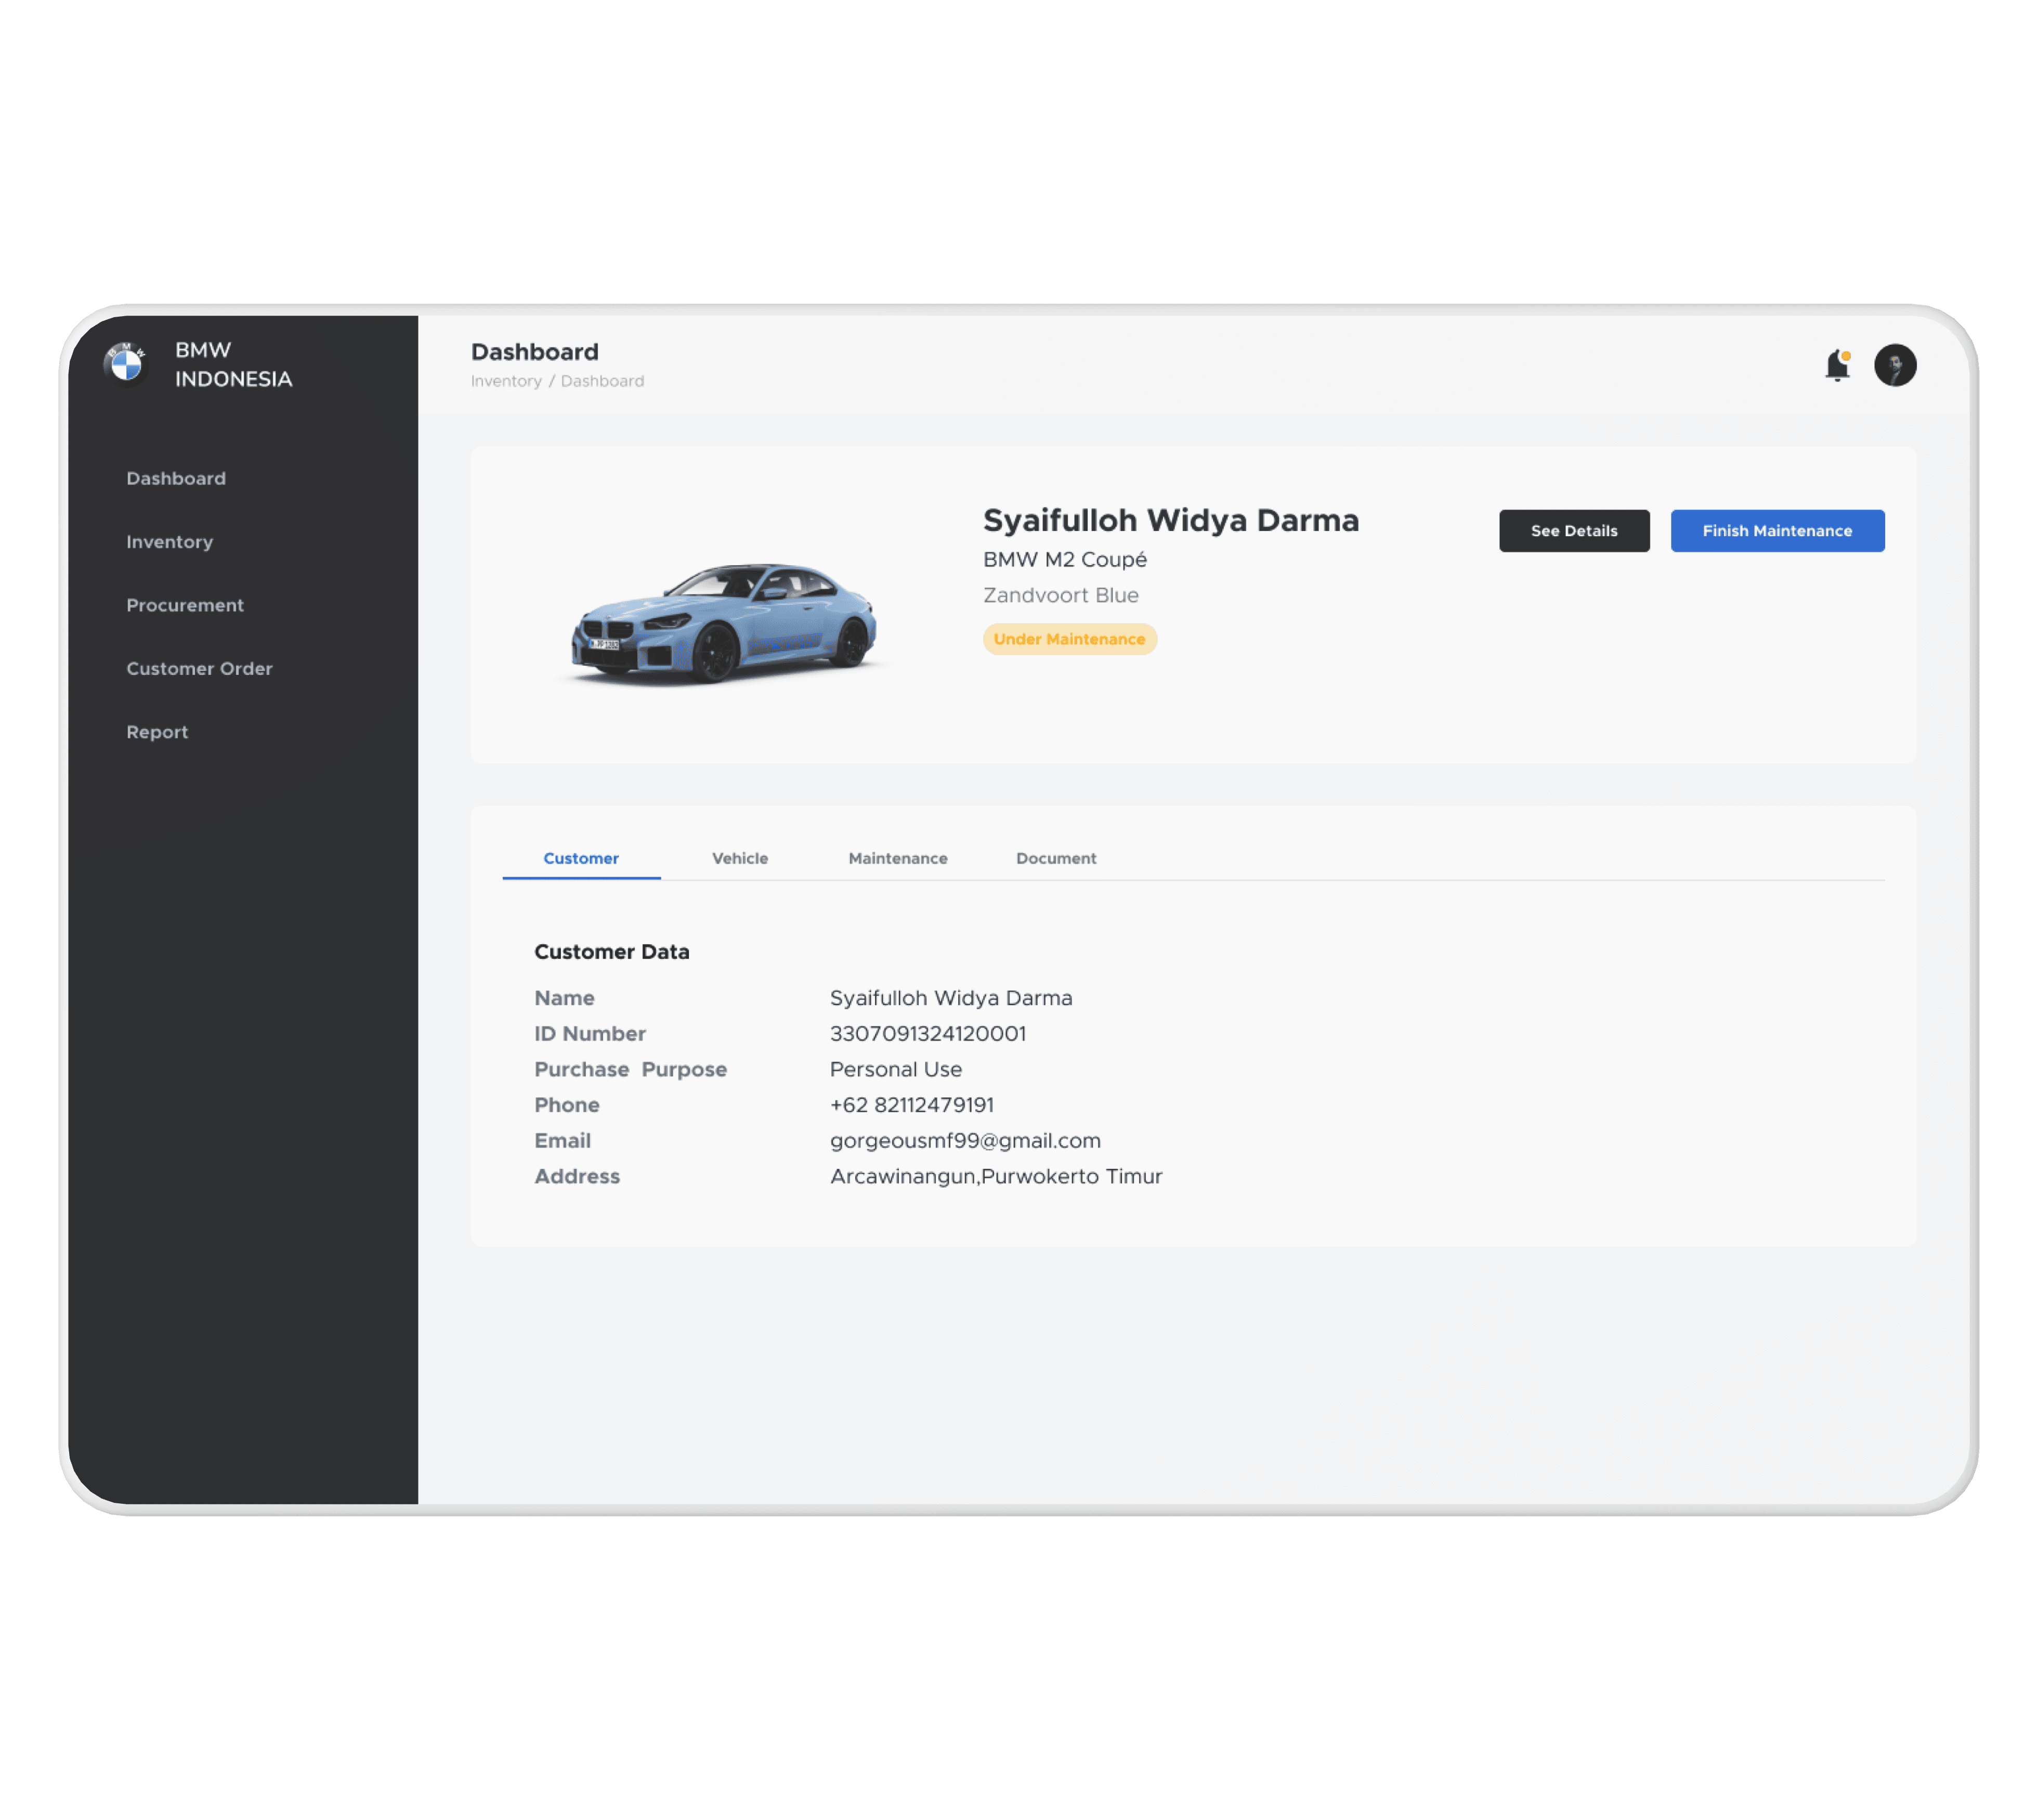
Task: Click the Syaifulloh Widya Darma heading
Action: 1171,521
